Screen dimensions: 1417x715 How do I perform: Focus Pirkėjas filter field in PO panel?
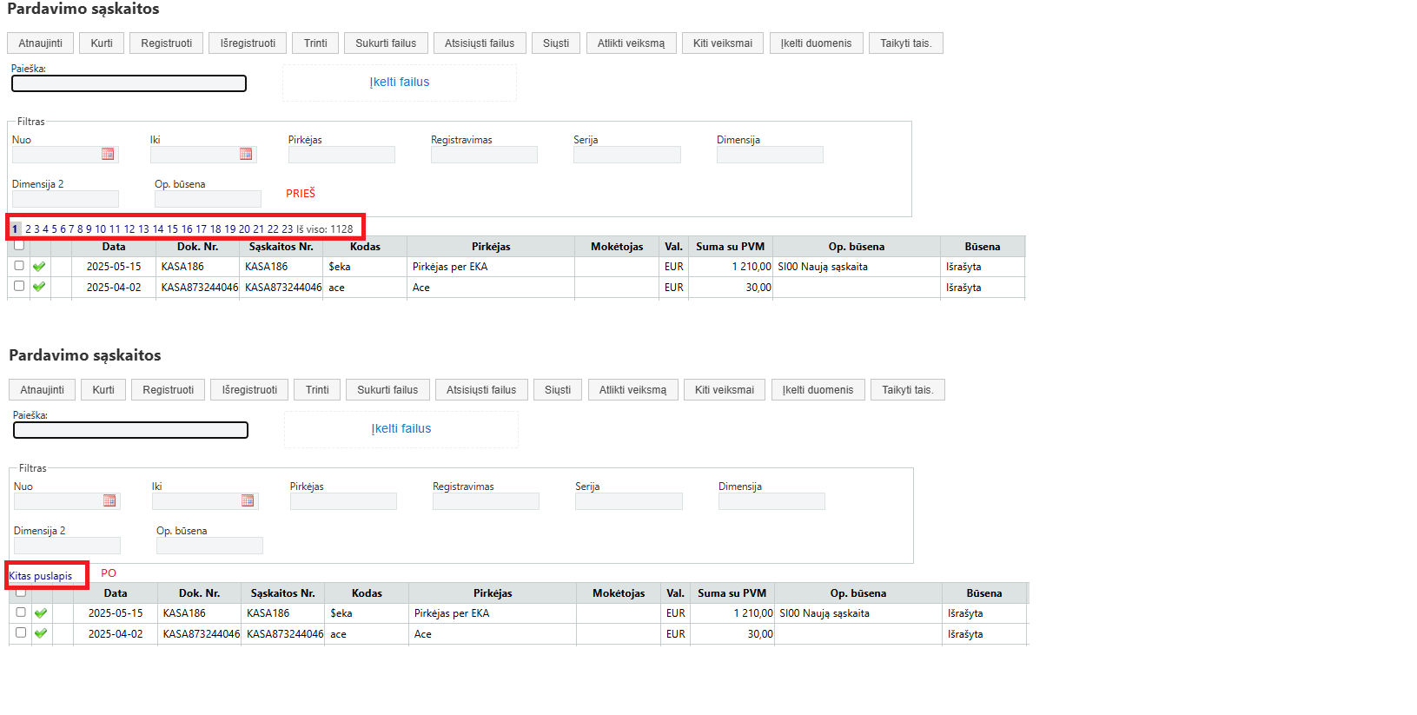(x=343, y=501)
